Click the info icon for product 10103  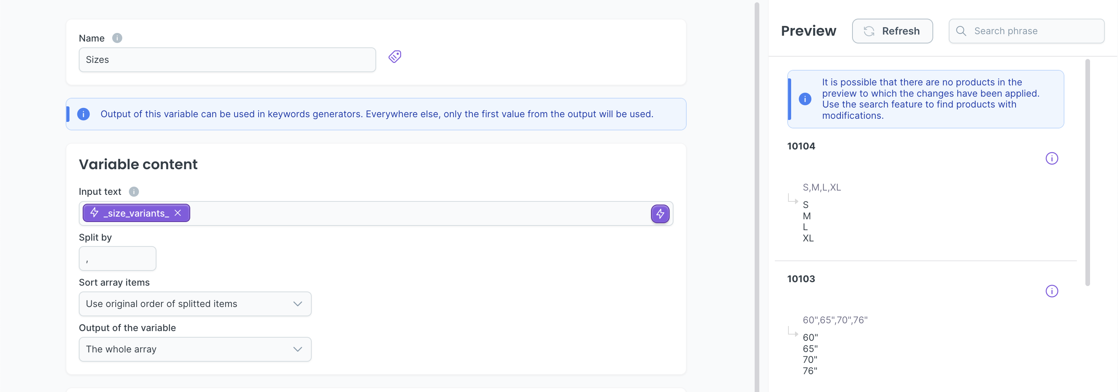[1052, 291]
